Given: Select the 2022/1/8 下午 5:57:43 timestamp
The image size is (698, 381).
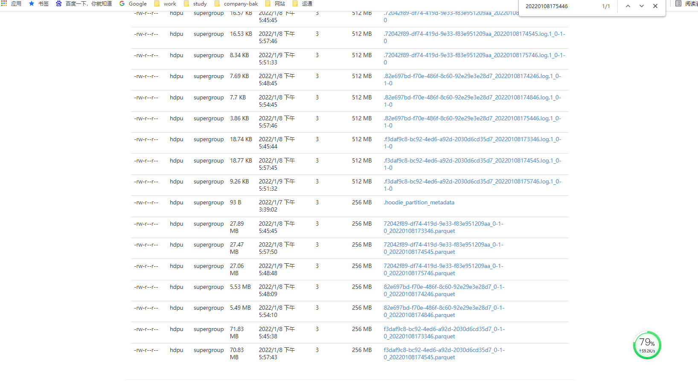Looking at the screenshot, I should point(277,354).
